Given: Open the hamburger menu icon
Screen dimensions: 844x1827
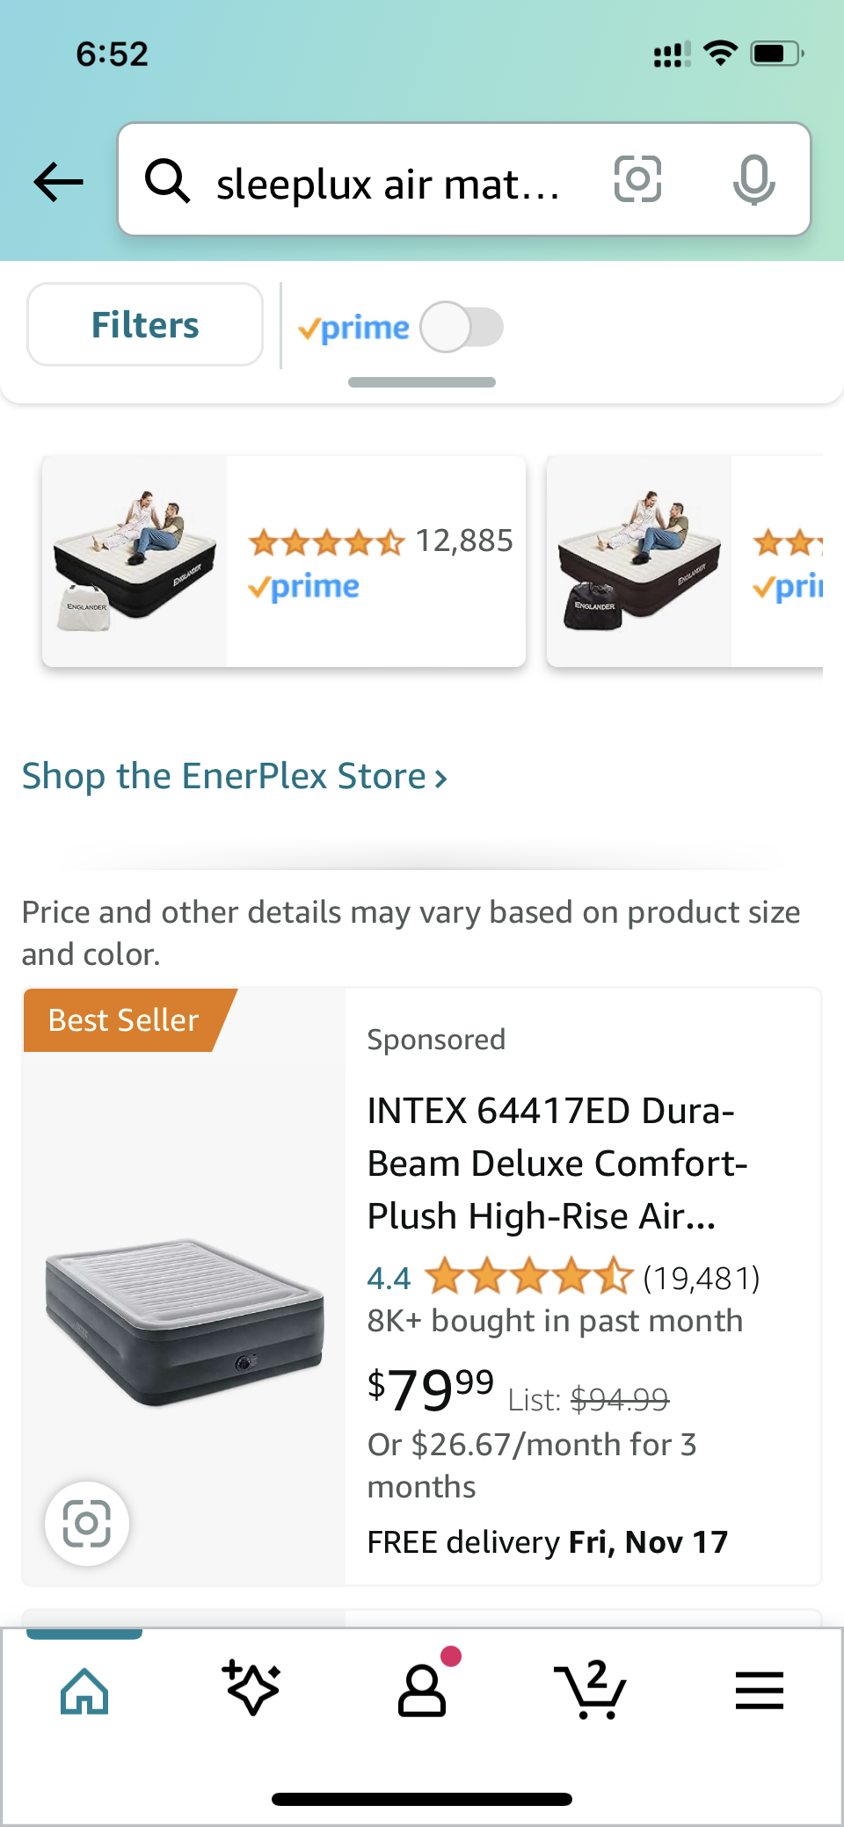Looking at the screenshot, I should [x=759, y=1690].
